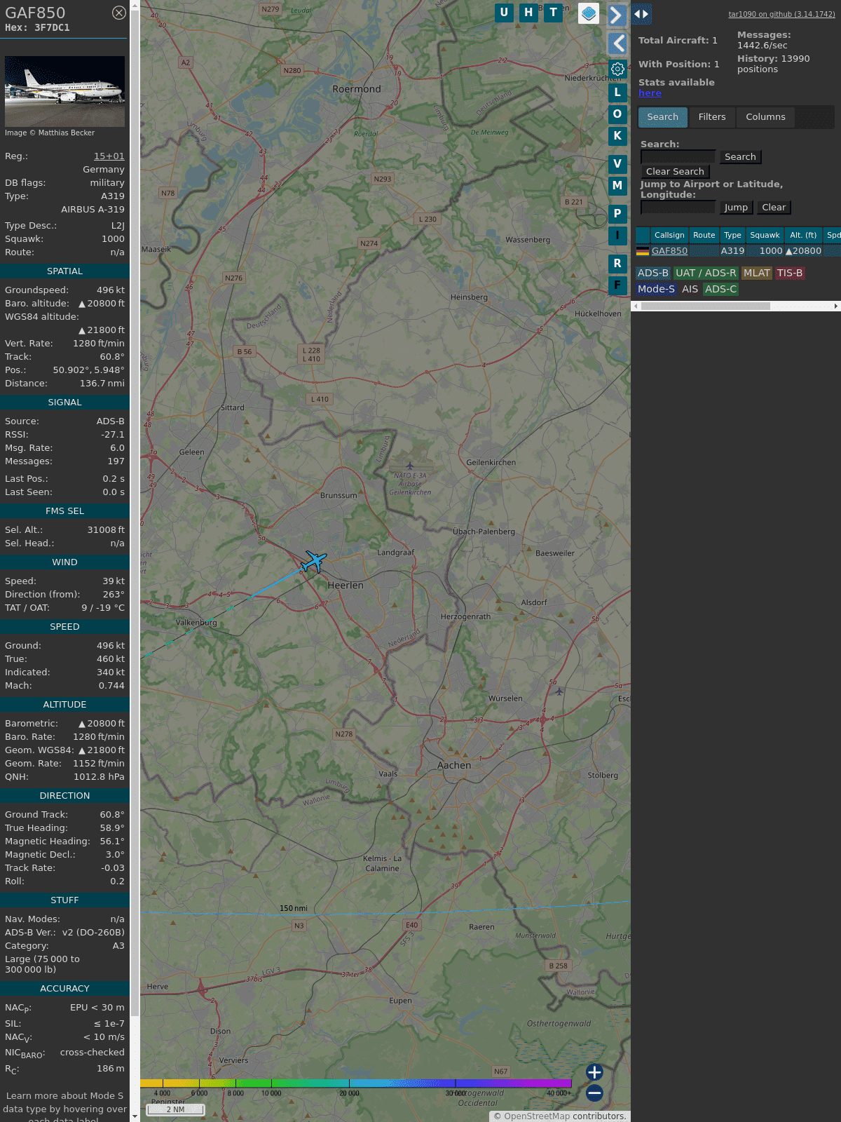Screen dimensions: 841x1122
Task: Toggle the V map button
Action: click(617, 164)
